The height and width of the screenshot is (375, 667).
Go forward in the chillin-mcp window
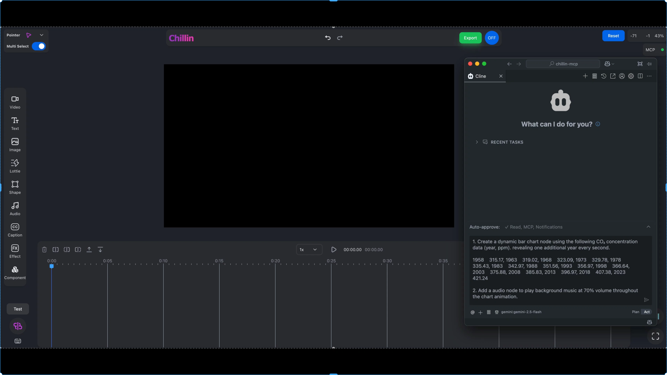[519, 64]
